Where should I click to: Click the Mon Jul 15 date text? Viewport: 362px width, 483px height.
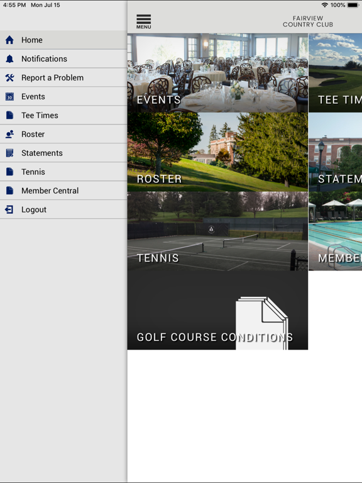45,5
